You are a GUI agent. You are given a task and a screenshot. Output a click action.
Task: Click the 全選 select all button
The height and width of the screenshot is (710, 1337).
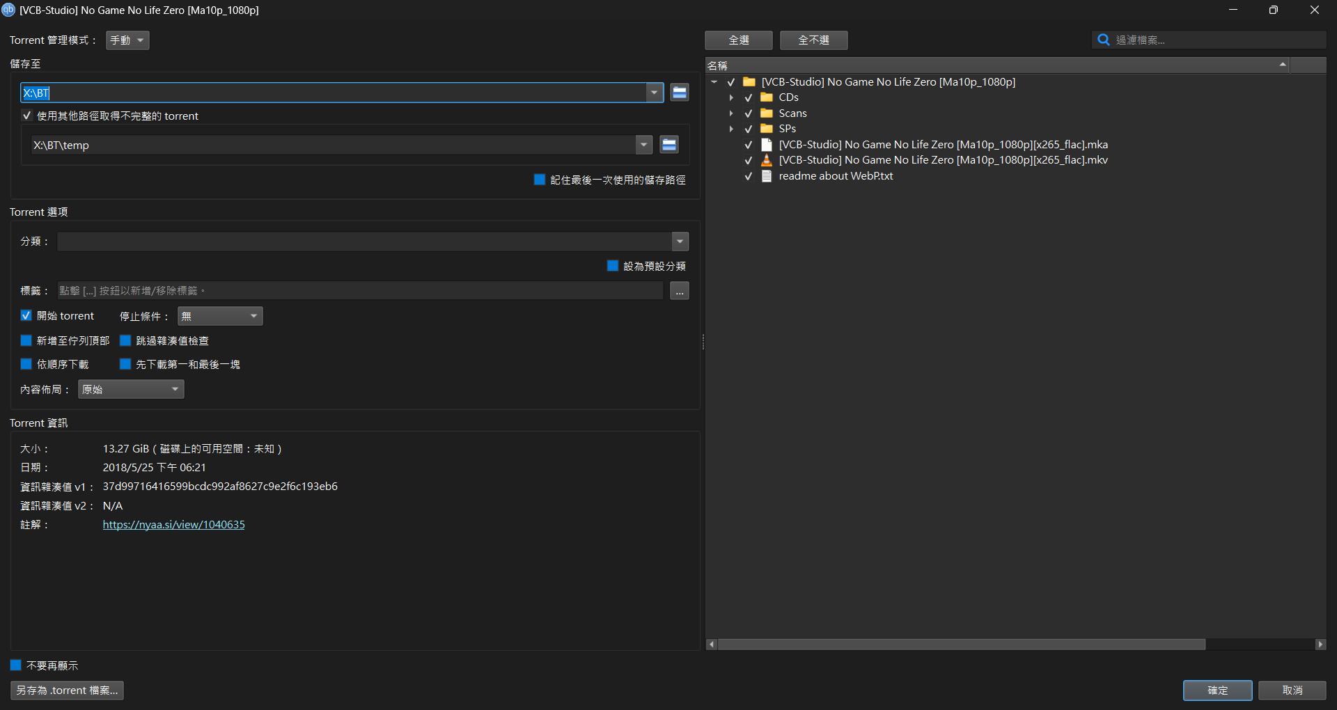(739, 40)
